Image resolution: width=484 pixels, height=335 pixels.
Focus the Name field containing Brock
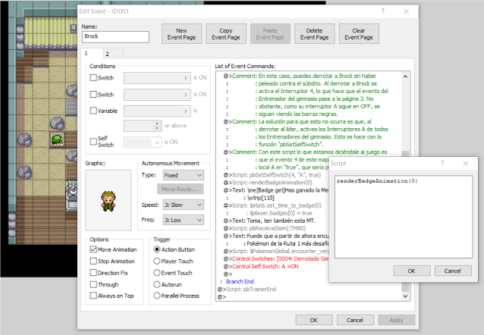(x=115, y=36)
